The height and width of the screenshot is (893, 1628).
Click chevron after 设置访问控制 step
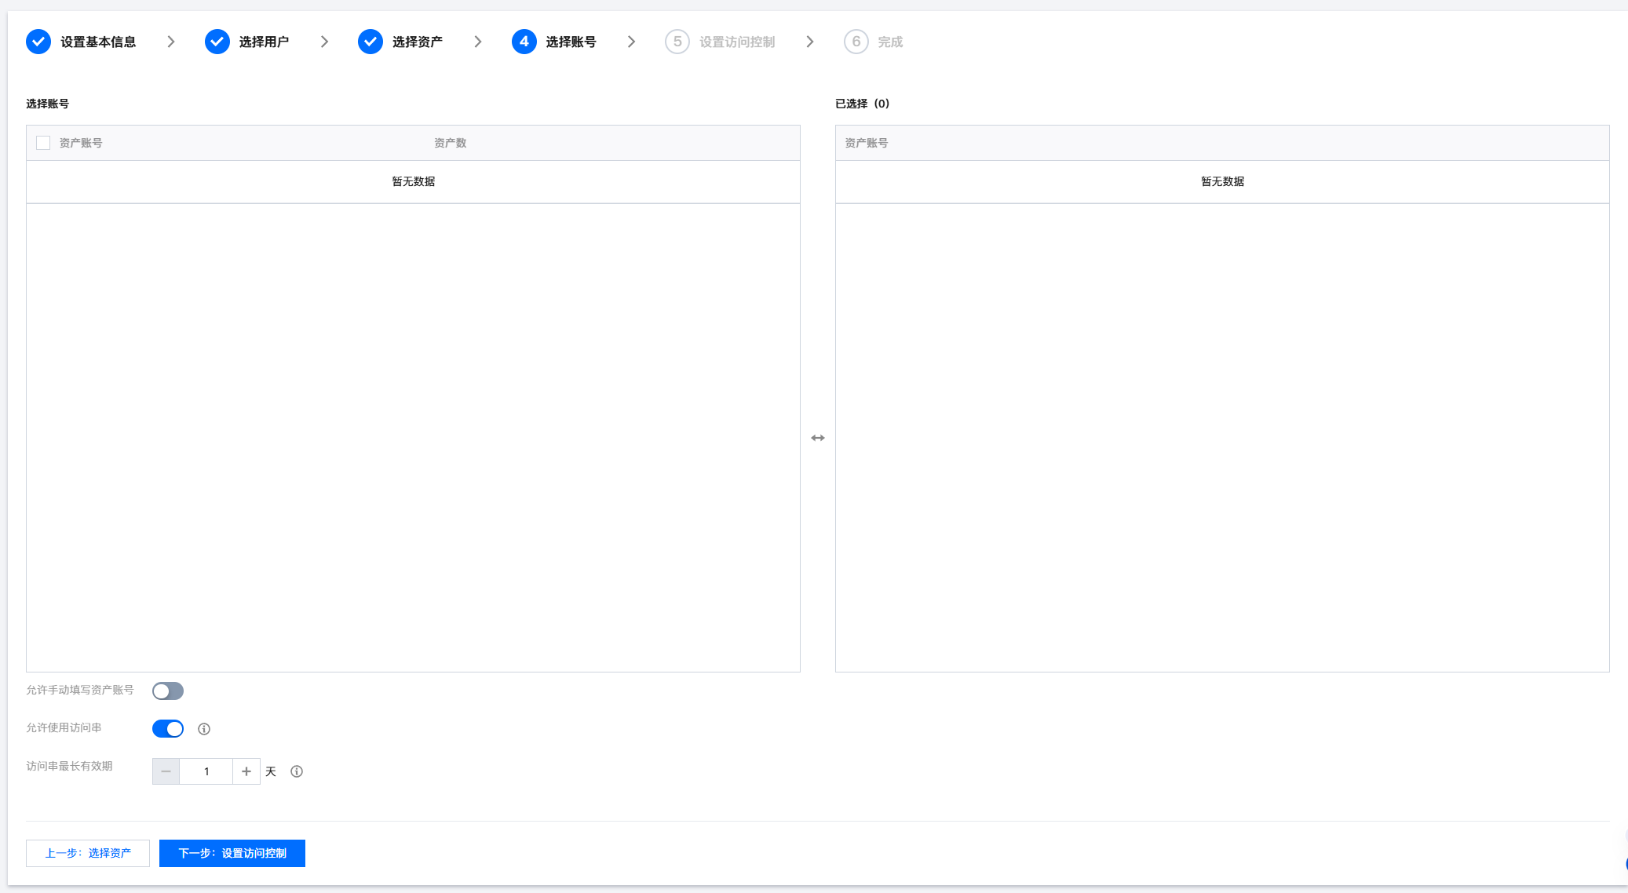810,42
